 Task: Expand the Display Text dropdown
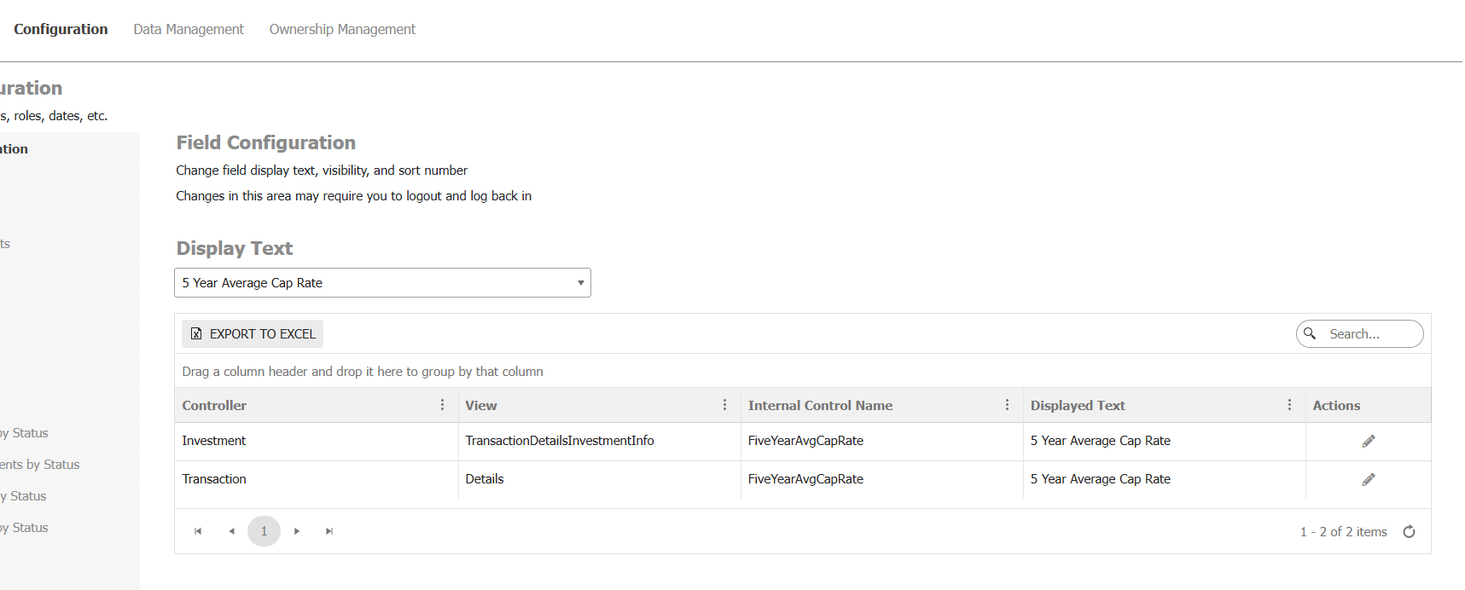coord(580,283)
